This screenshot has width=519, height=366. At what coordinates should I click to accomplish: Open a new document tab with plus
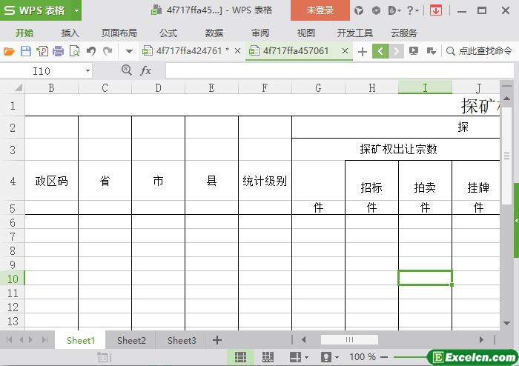click(x=362, y=51)
